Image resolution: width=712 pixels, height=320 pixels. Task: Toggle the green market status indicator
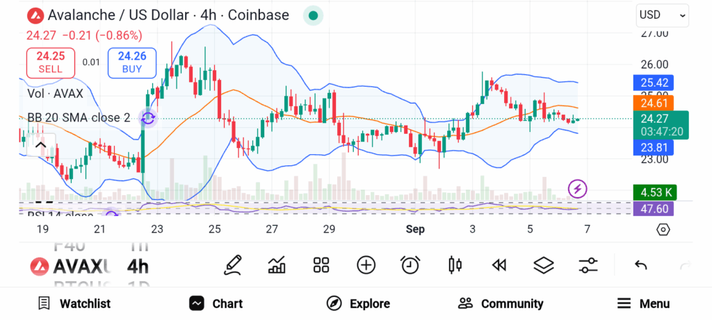pyautogui.click(x=314, y=15)
